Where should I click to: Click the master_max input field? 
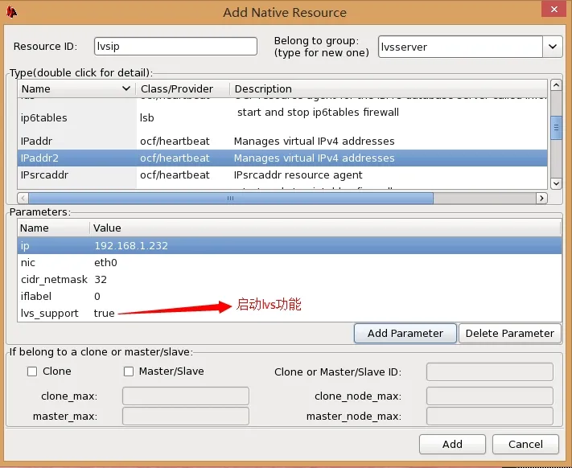click(x=186, y=416)
